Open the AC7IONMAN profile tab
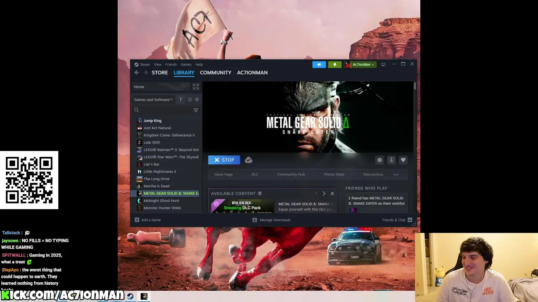The width and height of the screenshot is (538, 302). (x=252, y=73)
